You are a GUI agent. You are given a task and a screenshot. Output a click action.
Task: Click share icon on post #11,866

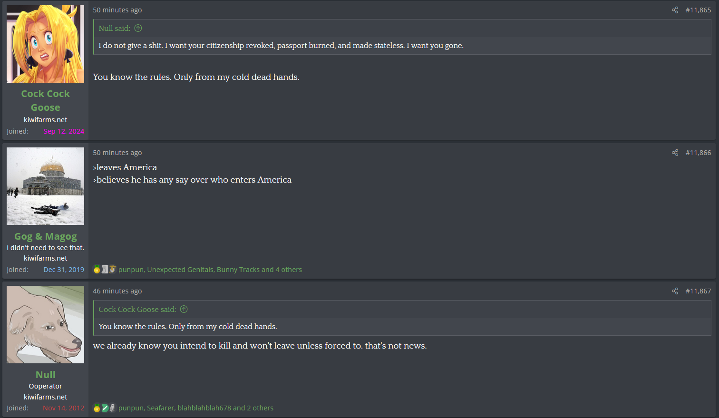(x=675, y=153)
